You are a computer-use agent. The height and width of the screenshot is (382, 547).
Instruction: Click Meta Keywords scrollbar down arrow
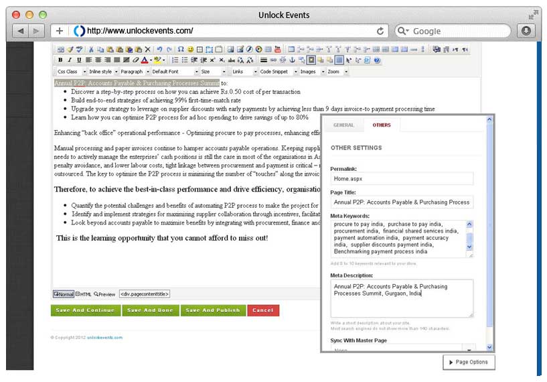[x=469, y=247]
